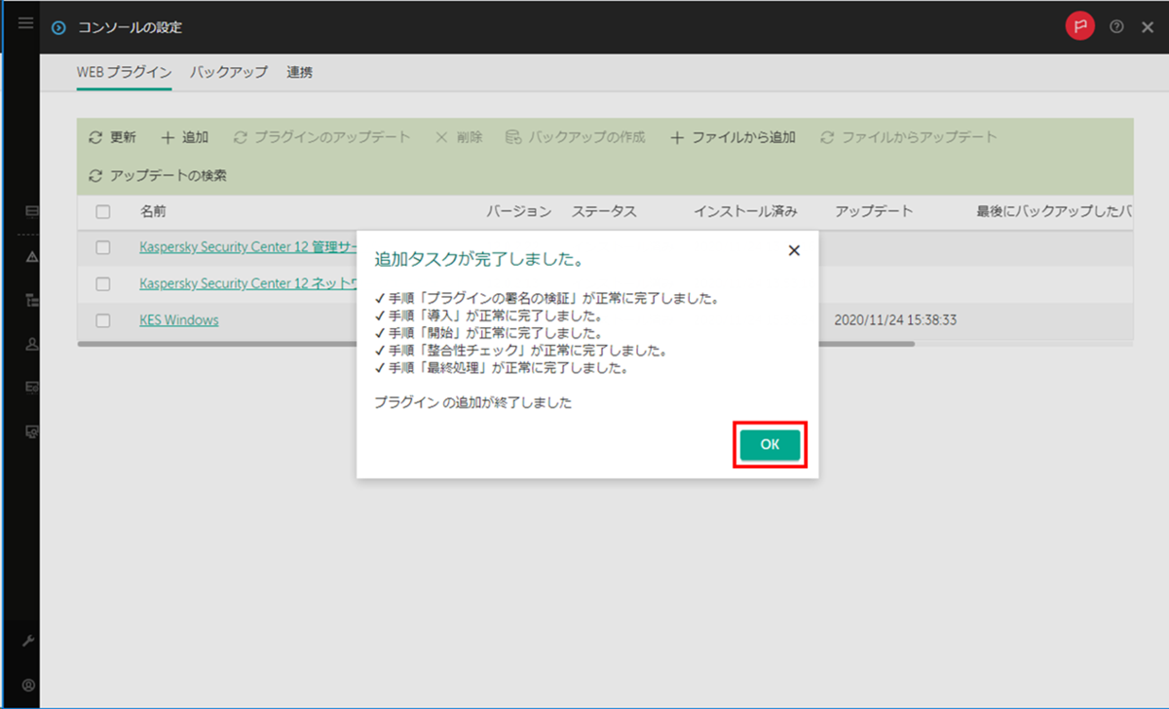The image size is (1169, 709).
Task: Check the KES Windows row checkbox
Action: [102, 319]
